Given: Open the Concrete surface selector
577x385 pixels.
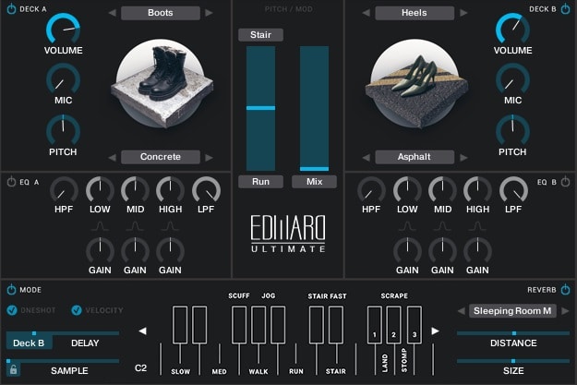Looking at the screenshot, I should pyautogui.click(x=161, y=157).
